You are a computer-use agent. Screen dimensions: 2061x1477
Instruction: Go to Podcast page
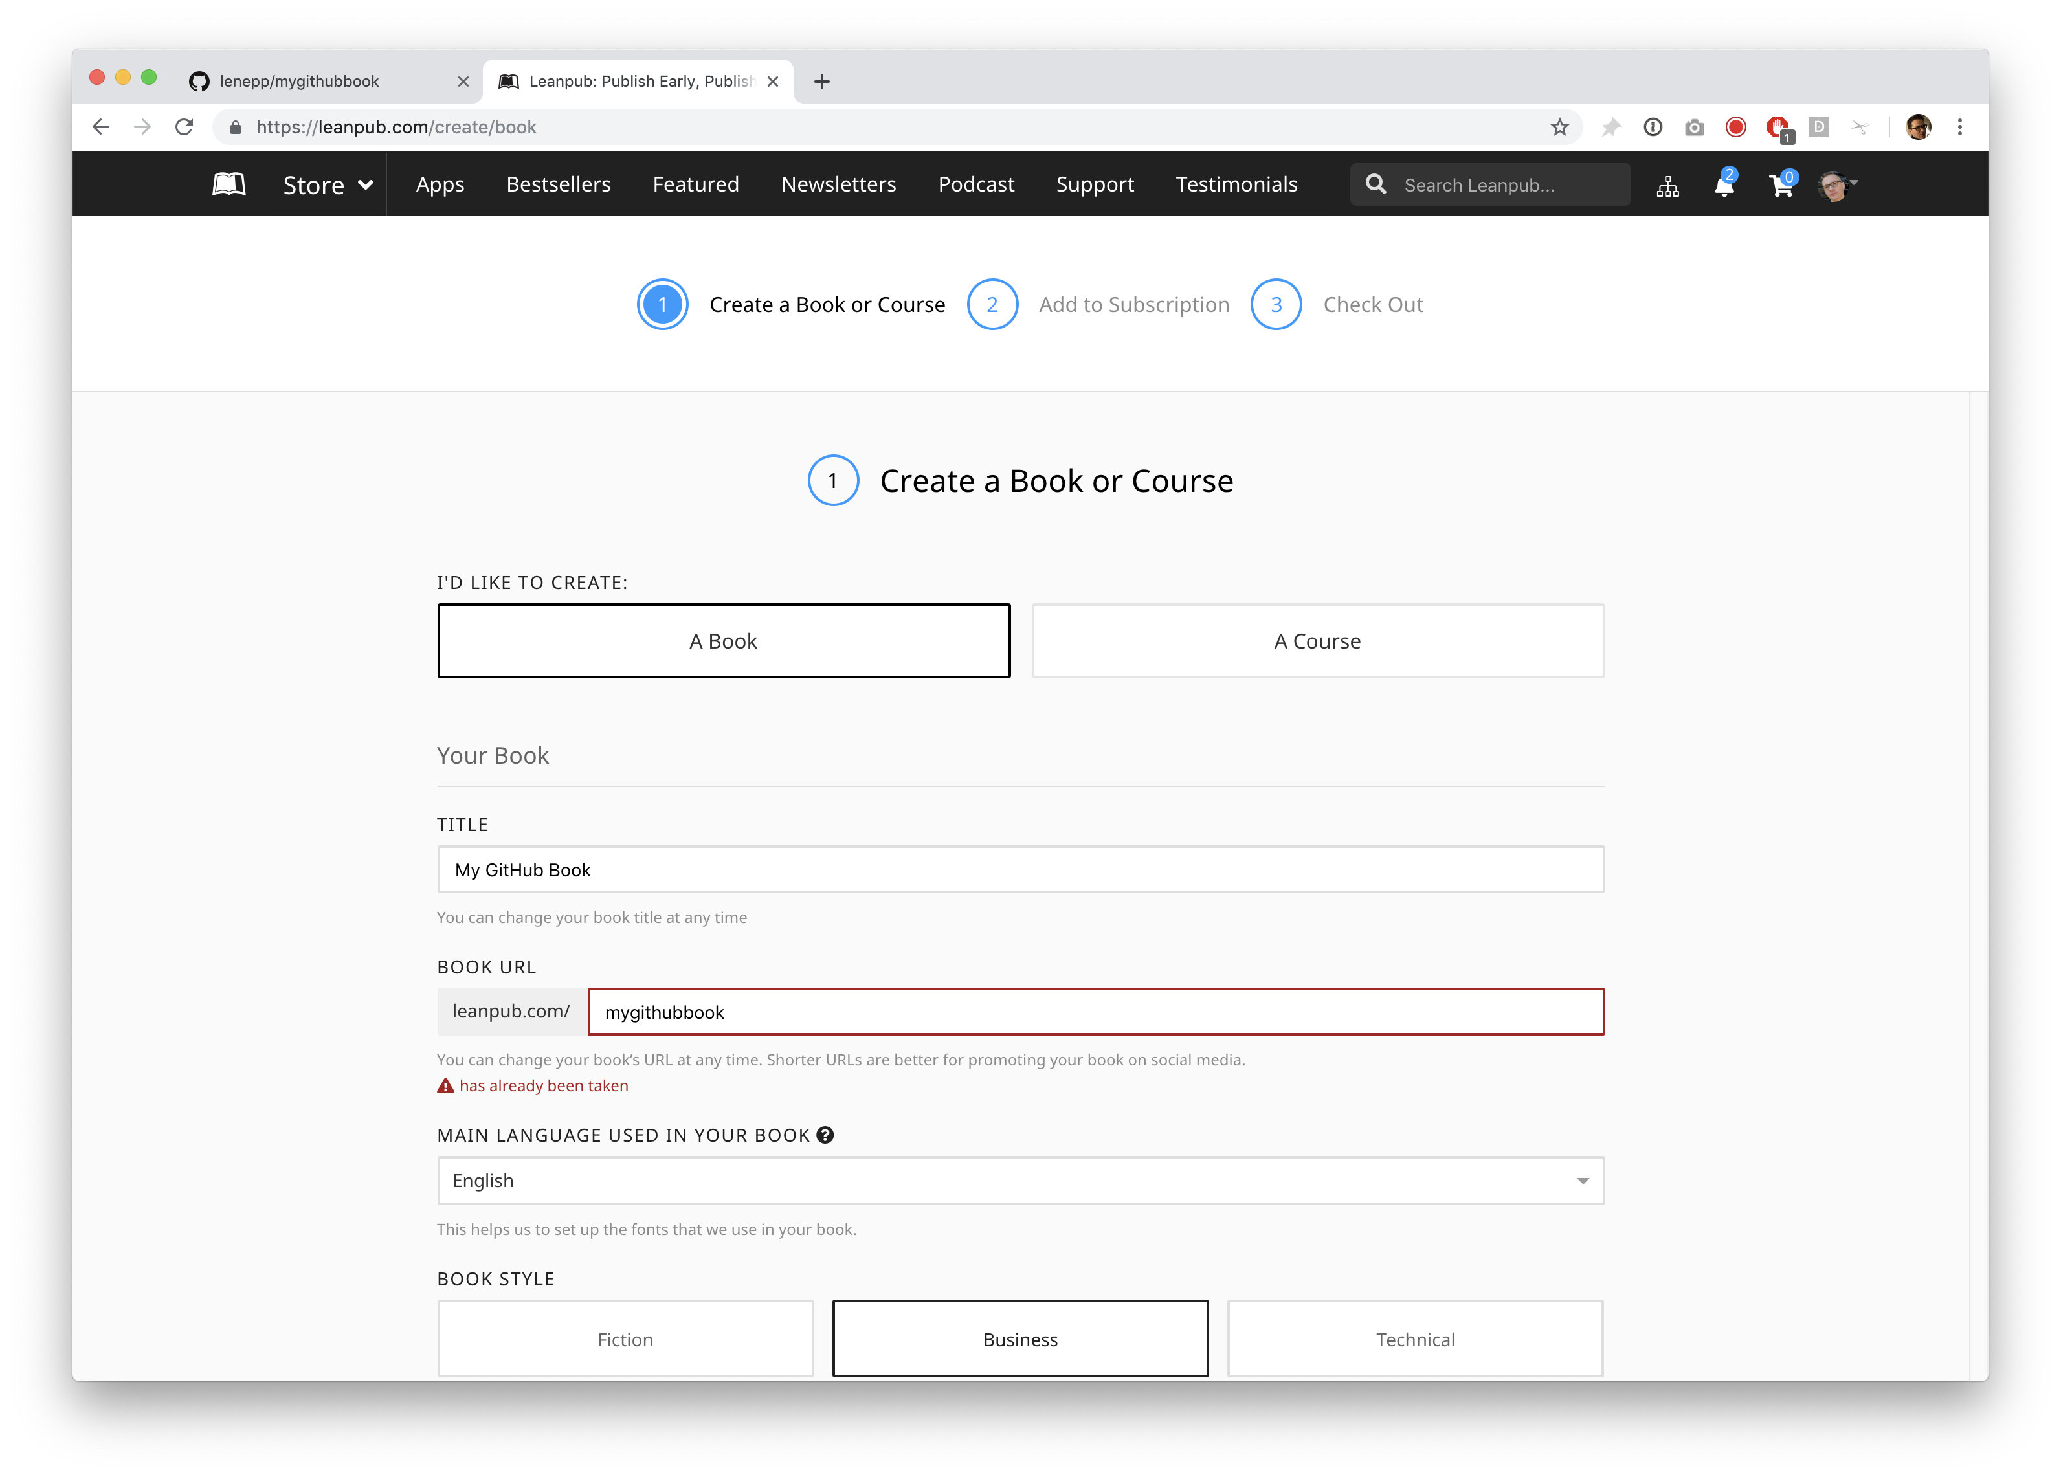coord(976,184)
